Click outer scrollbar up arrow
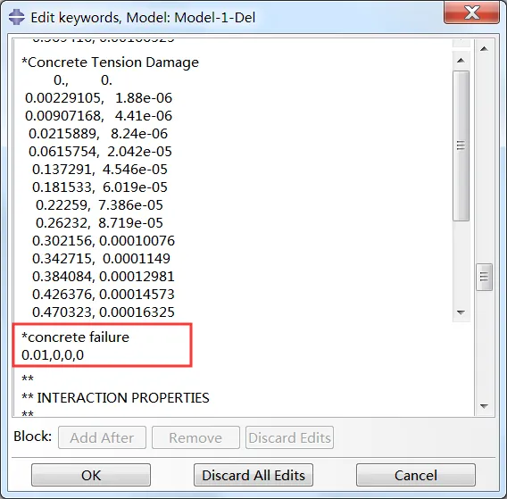The width and height of the screenshot is (507, 499). pos(484,49)
